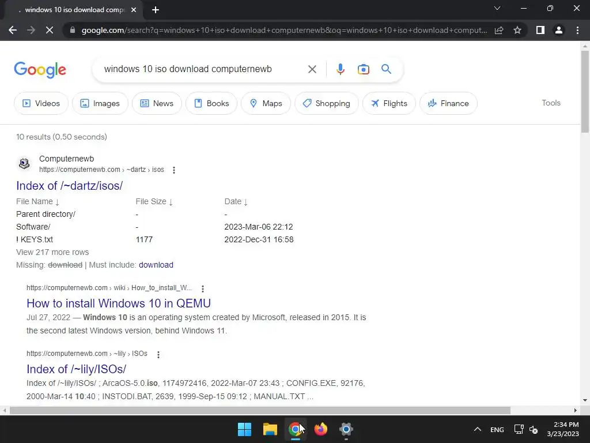Screen dimensions: 590x443
Task: Open more options for QEMU result
Action: click(x=203, y=288)
